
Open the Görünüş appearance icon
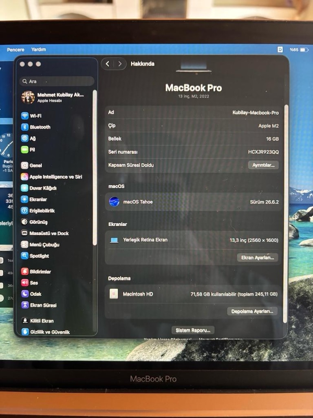[x=24, y=222]
